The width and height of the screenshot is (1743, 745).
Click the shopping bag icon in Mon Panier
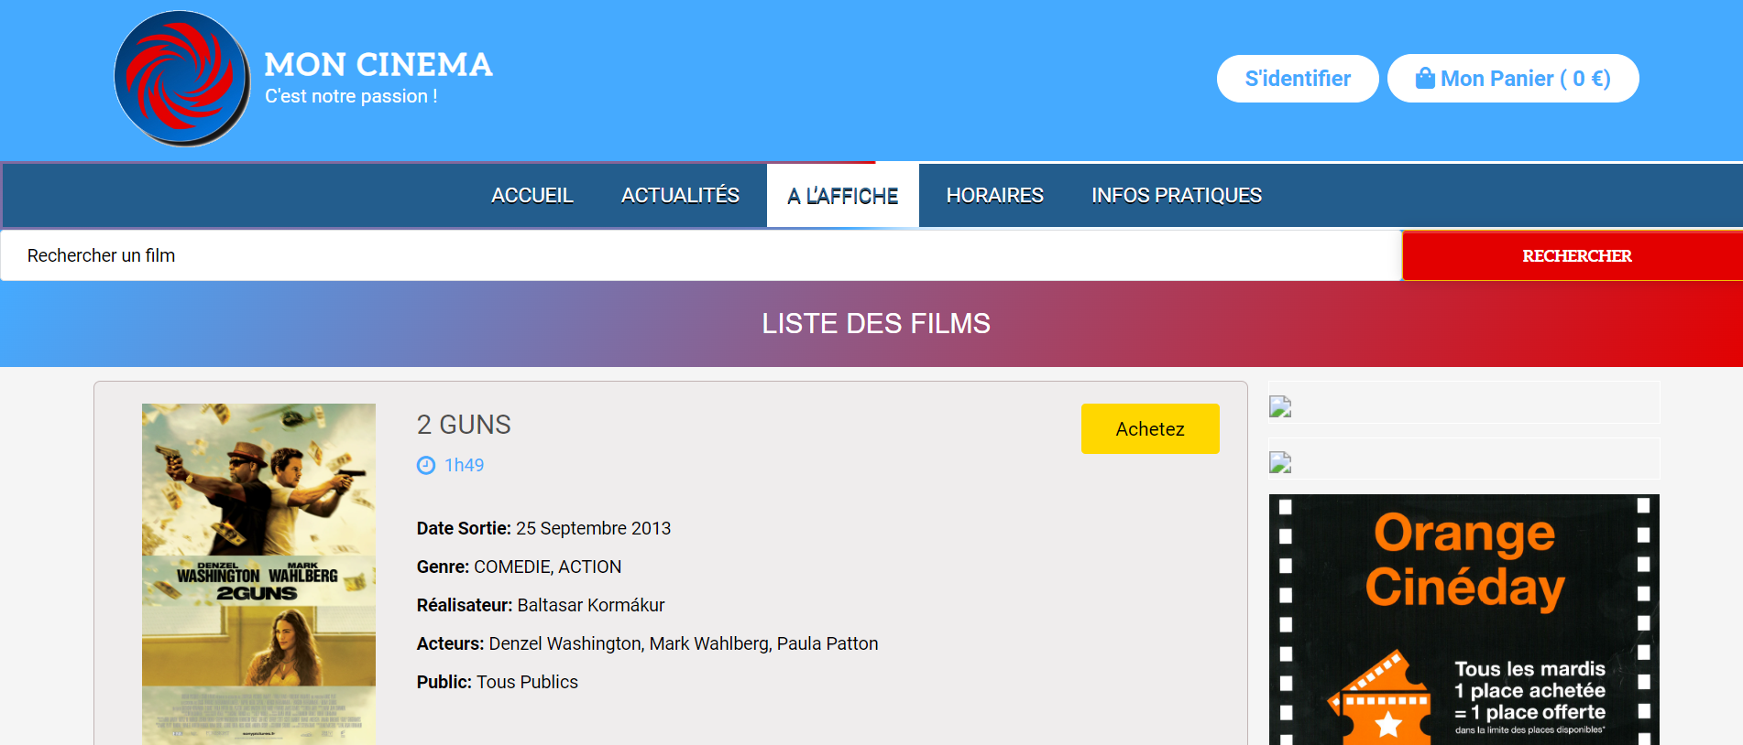(1424, 79)
